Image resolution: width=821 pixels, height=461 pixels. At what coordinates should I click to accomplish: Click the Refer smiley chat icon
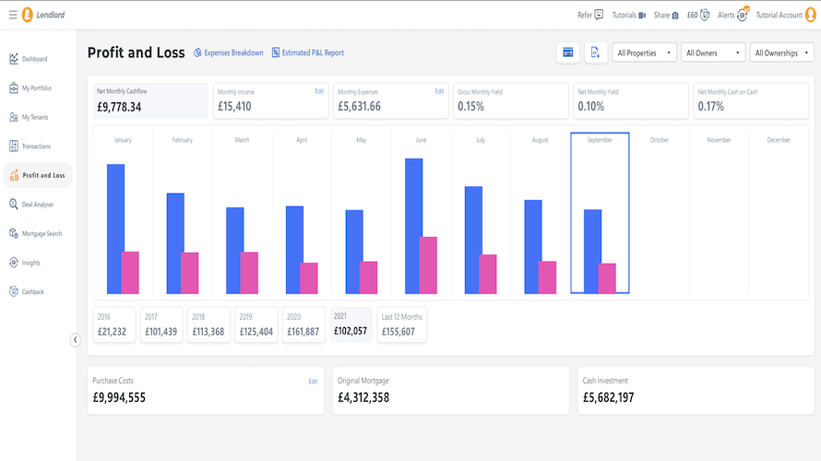[x=599, y=15]
